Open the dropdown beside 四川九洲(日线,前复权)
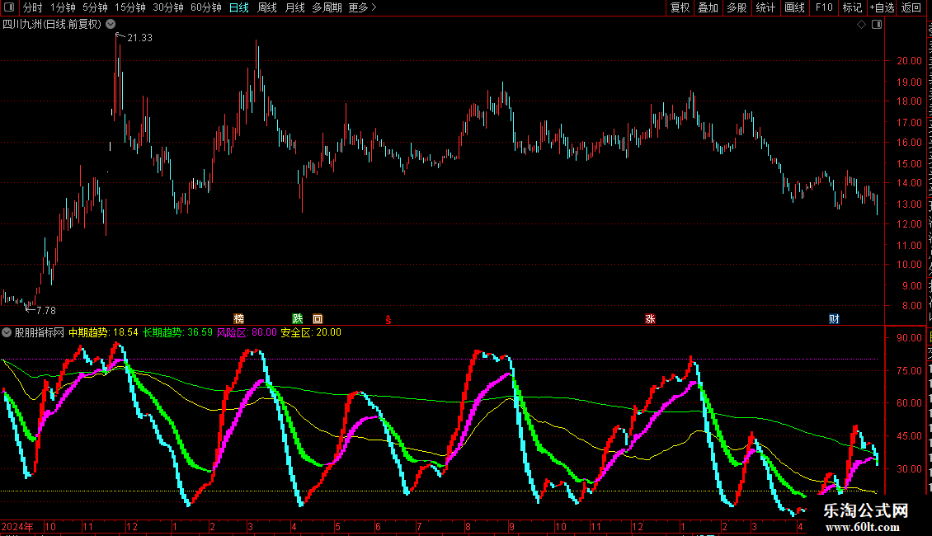The height and width of the screenshot is (536, 932). pyautogui.click(x=111, y=25)
